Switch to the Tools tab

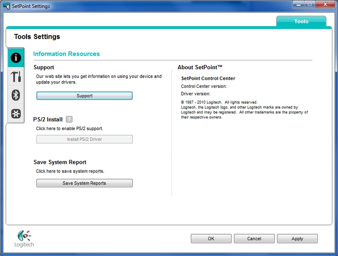tap(301, 21)
